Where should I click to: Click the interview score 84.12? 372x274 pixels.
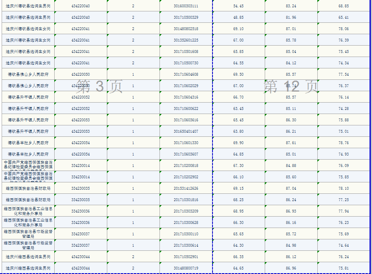pyautogui.click(x=291, y=63)
